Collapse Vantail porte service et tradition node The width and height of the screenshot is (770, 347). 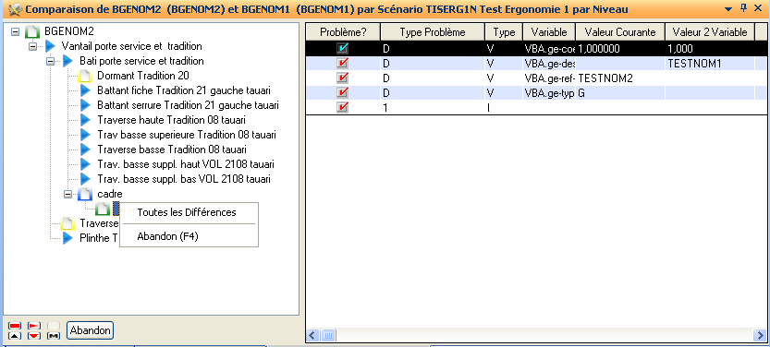pyautogui.click(x=33, y=46)
